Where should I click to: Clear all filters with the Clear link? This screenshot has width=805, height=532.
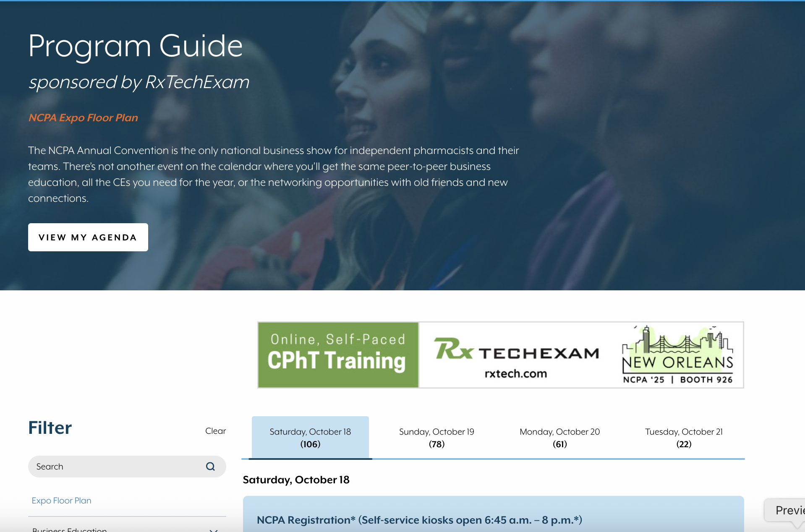click(215, 431)
